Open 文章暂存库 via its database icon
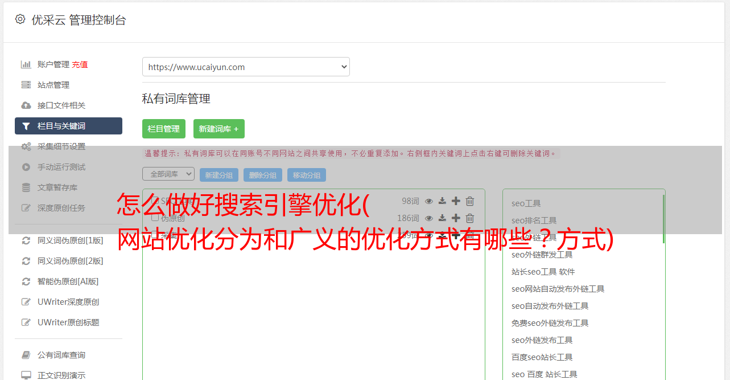The width and height of the screenshot is (730, 380). (x=26, y=187)
